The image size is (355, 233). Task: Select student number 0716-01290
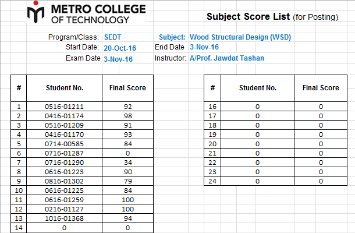(x=64, y=163)
